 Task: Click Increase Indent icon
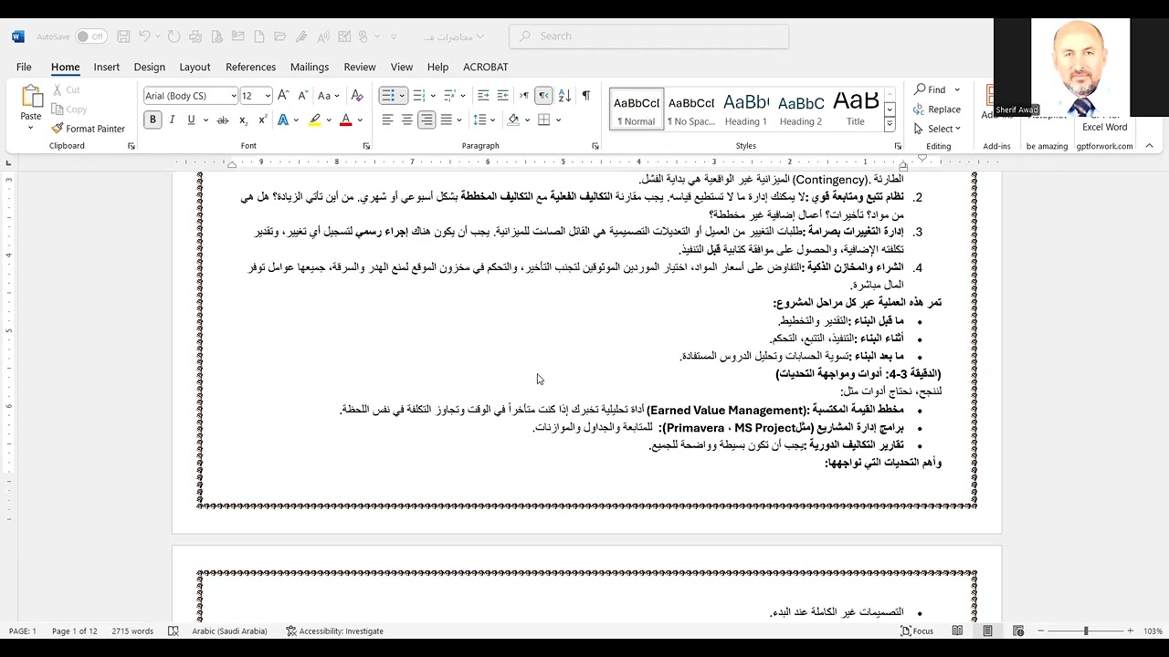(503, 96)
